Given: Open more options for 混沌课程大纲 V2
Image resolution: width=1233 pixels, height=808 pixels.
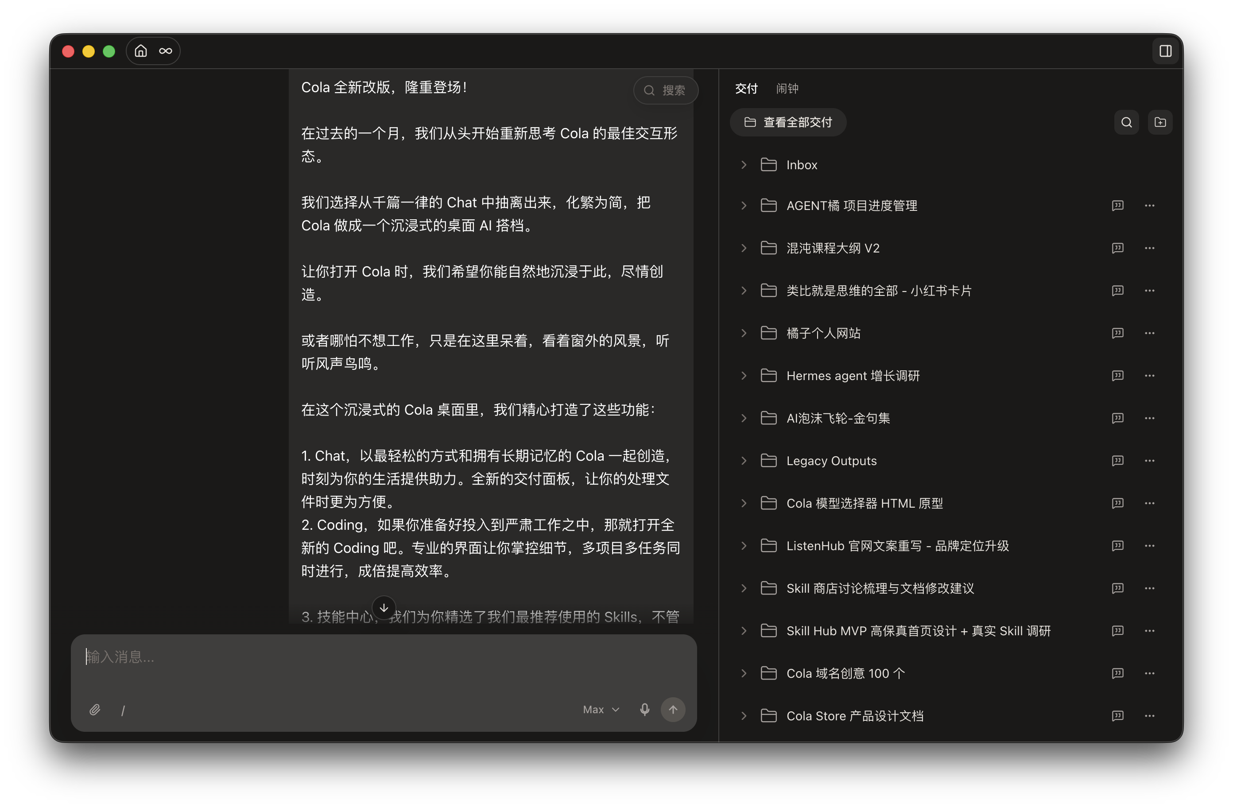Looking at the screenshot, I should tap(1150, 248).
